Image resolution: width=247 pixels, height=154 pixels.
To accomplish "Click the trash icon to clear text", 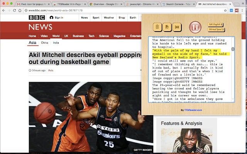I will coord(157,27).
